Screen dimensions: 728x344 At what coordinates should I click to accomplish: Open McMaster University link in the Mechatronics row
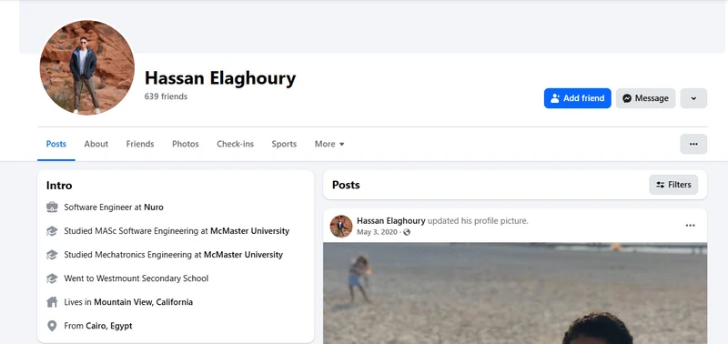click(243, 255)
